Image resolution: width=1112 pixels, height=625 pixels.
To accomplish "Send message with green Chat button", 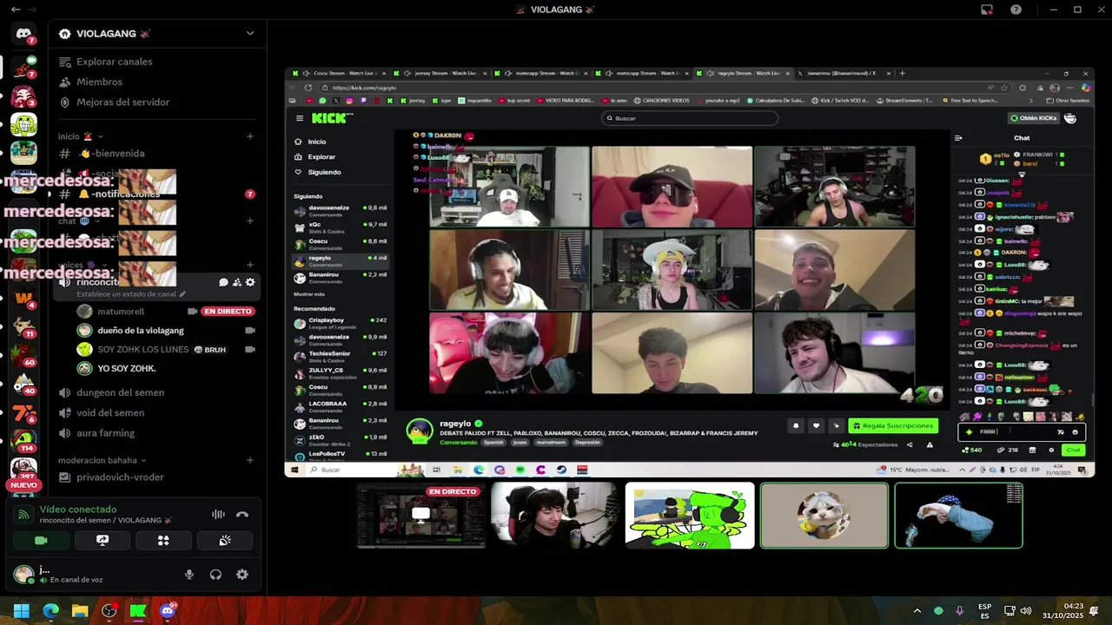I will tap(1073, 450).
